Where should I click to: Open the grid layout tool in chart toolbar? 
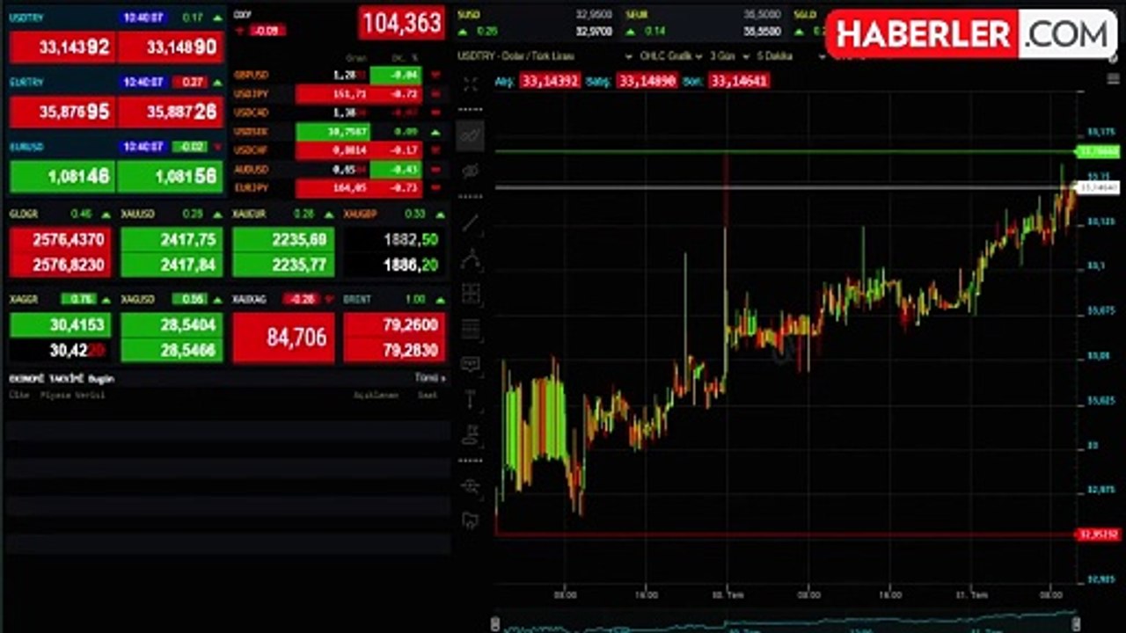point(471,294)
